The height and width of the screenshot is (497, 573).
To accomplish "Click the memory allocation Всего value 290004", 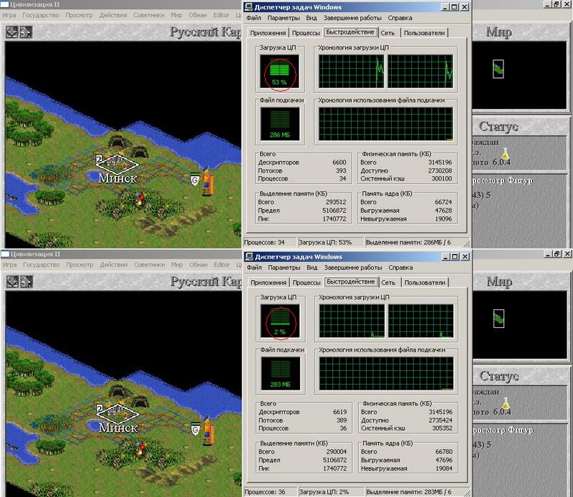I will pos(336,452).
